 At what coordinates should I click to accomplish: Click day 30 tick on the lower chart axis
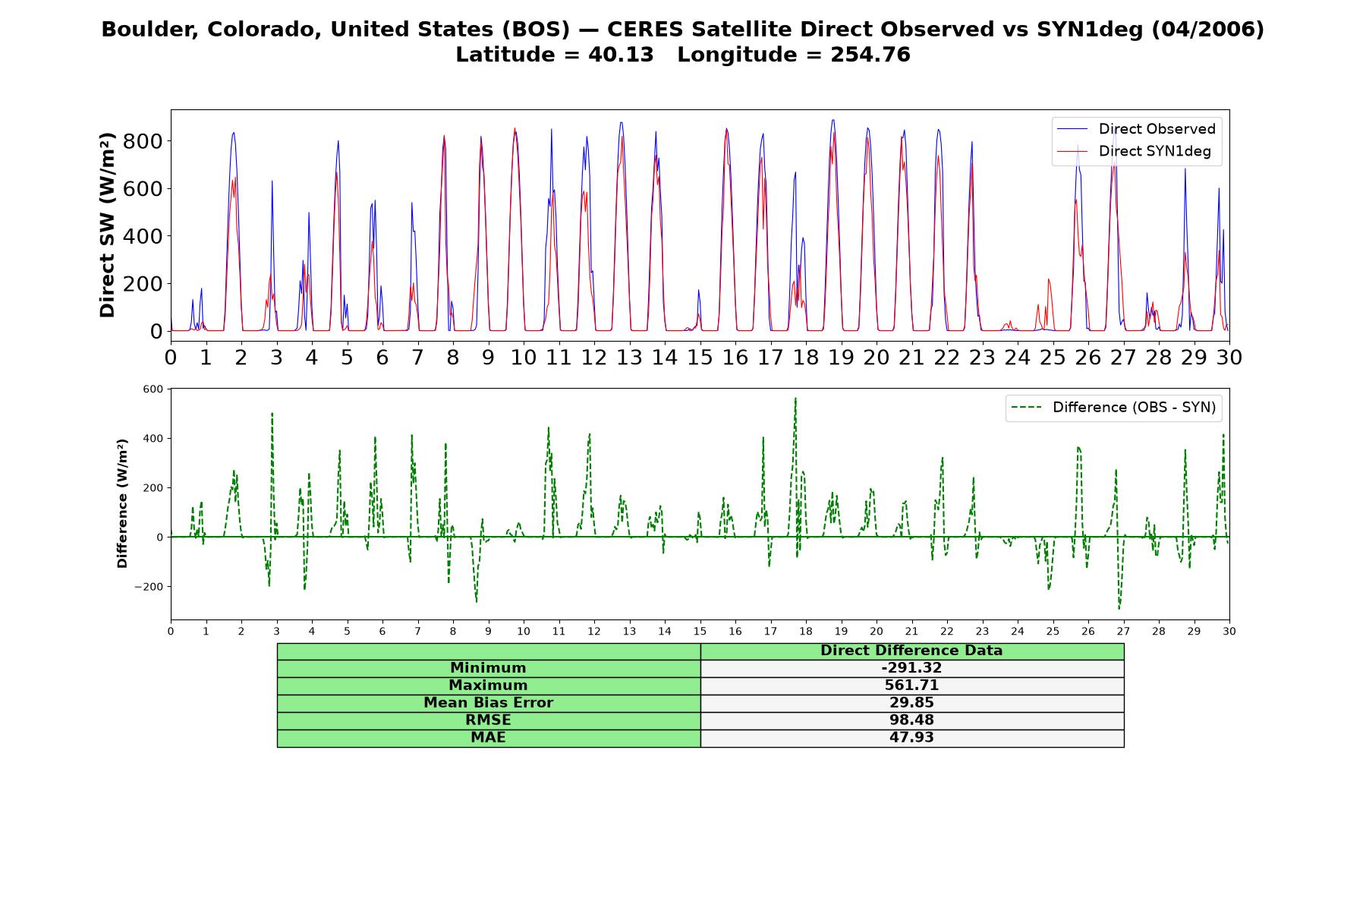point(1229,632)
